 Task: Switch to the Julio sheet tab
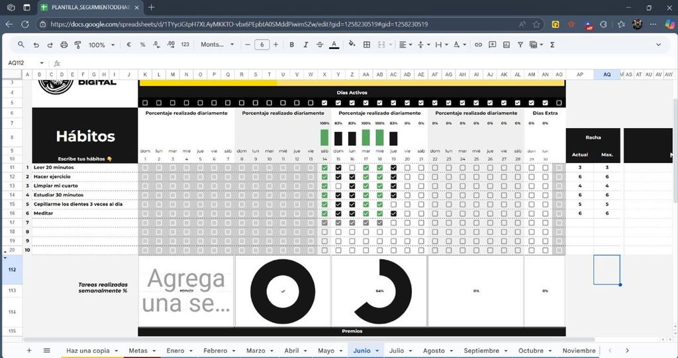397,351
